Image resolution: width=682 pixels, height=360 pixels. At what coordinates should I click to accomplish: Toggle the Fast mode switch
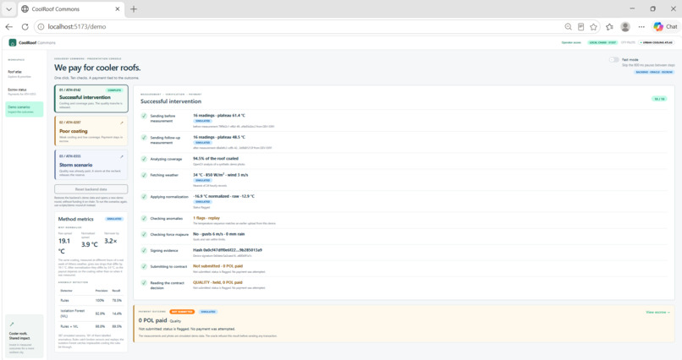(x=613, y=59)
